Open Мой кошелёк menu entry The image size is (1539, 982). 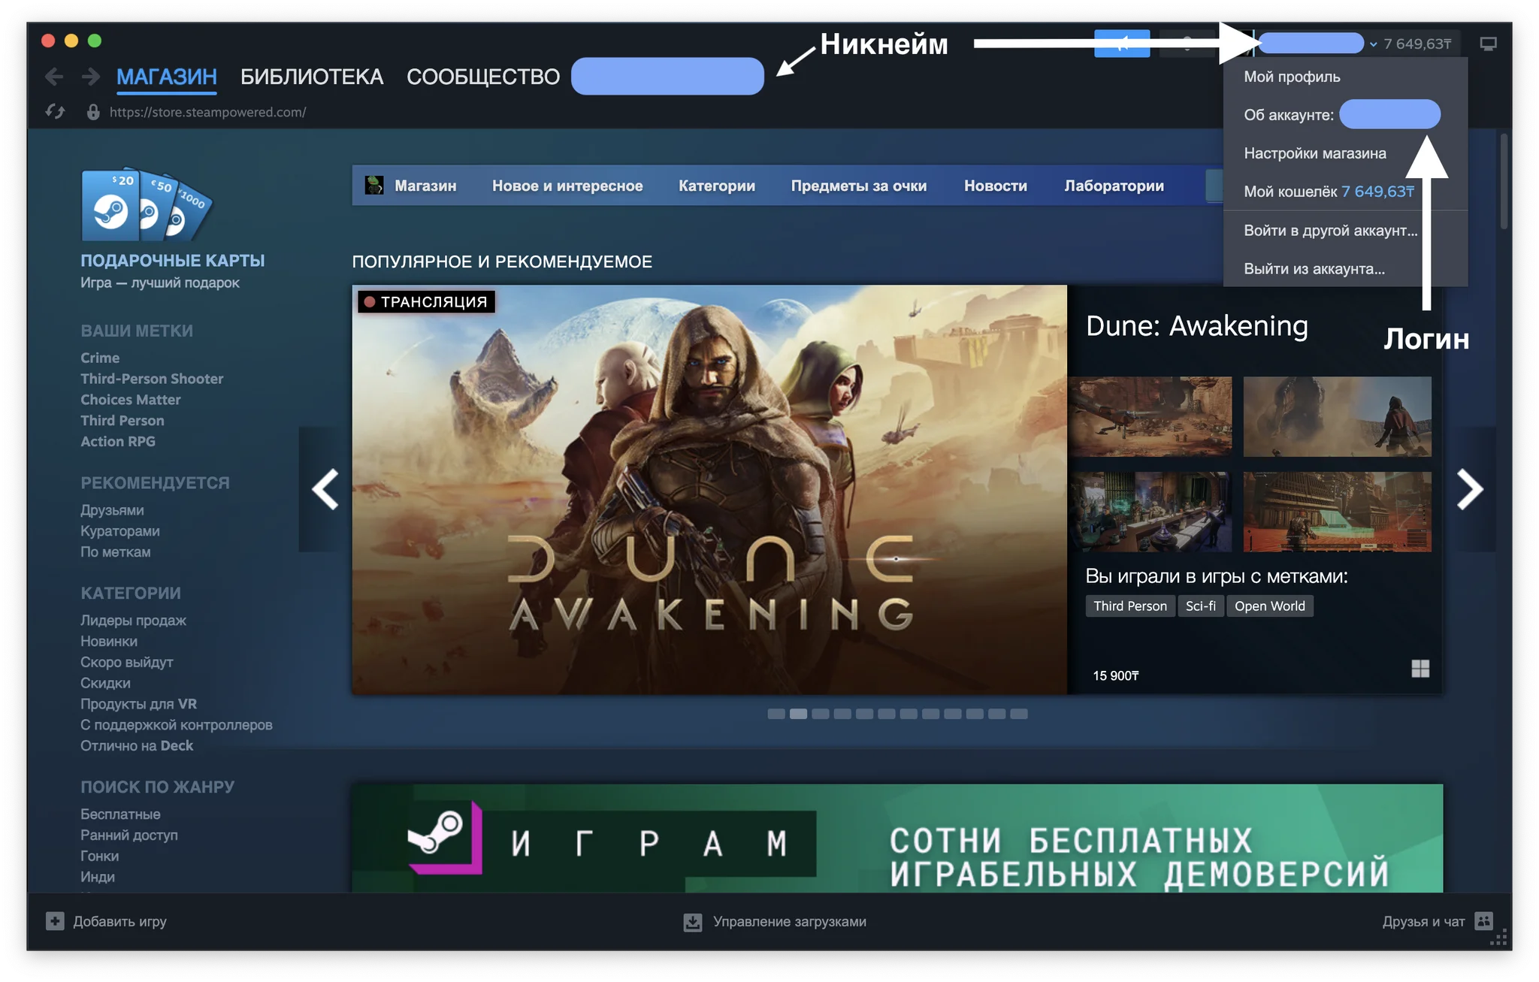1345,192
